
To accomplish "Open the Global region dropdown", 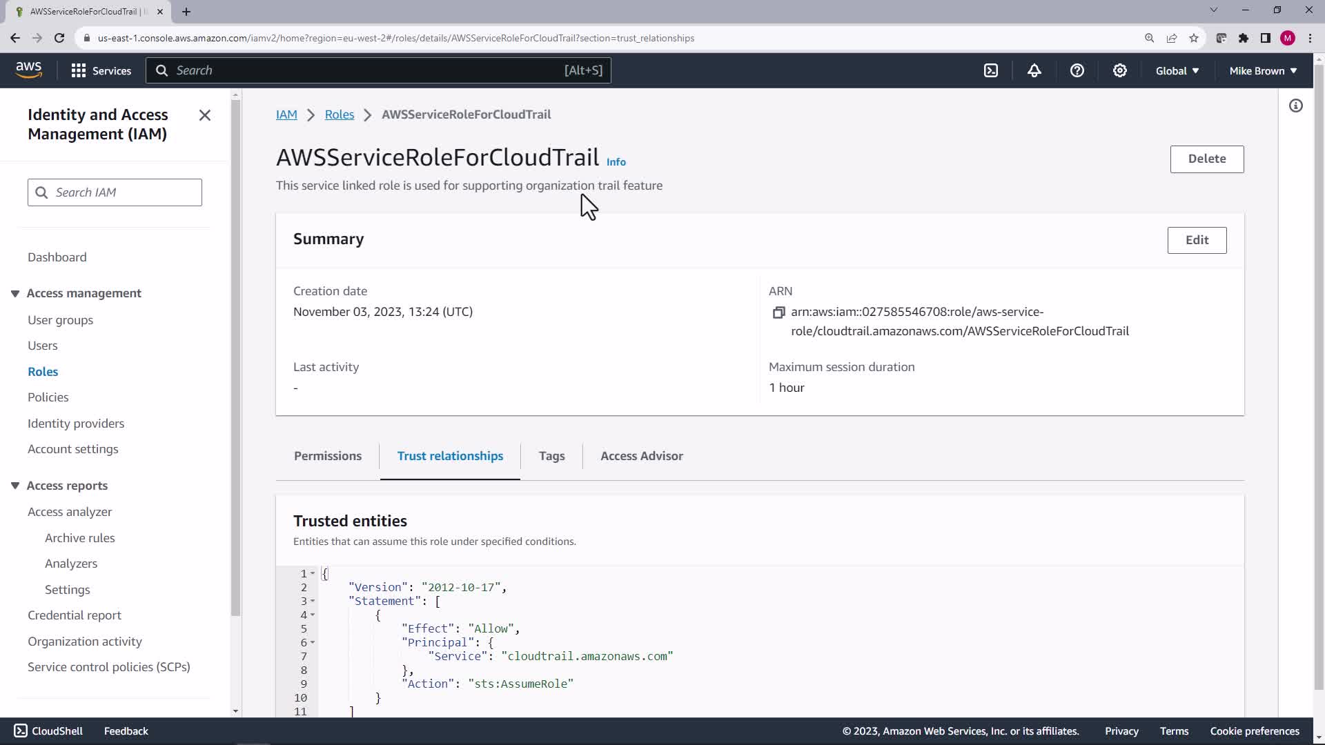I will [x=1177, y=70].
